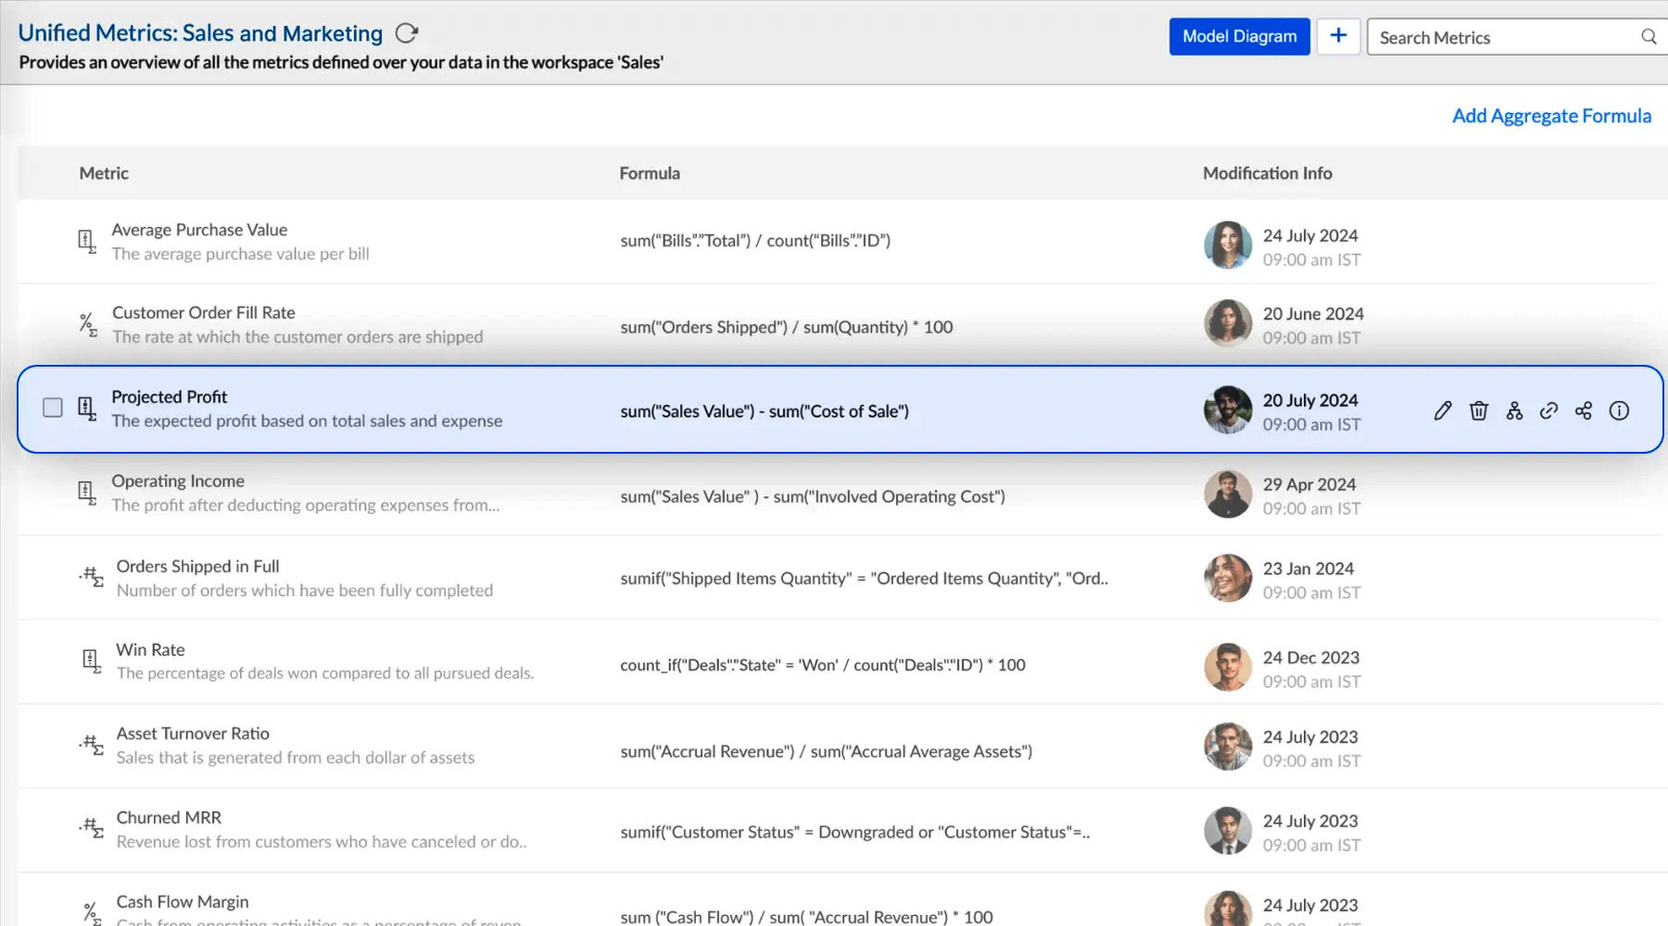Tick the Projected Profit row checkbox
Image resolution: width=1668 pixels, height=926 pixels.
[53, 407]
